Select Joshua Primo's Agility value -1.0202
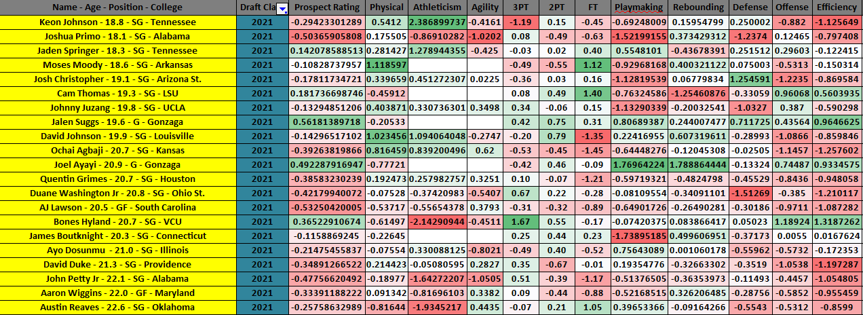Image resolution: width=863 pixels, height=315 pixels. tap(484, 37)
